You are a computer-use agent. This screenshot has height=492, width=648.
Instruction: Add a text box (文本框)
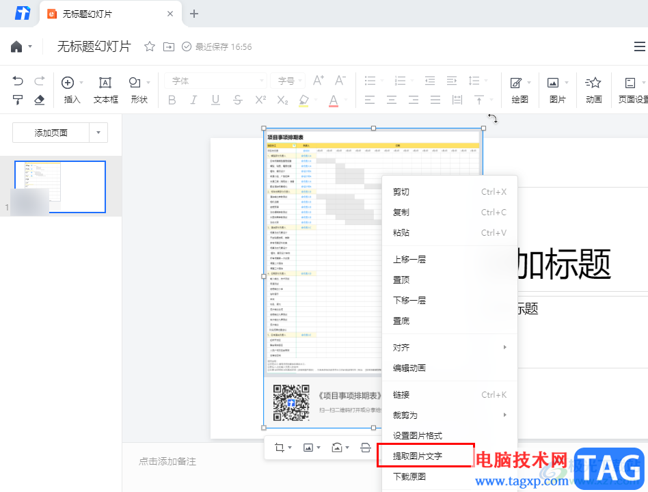(105, 90)
